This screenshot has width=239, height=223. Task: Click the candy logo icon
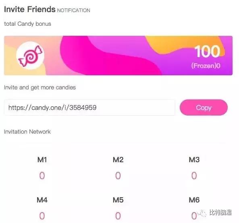(30, 56)
